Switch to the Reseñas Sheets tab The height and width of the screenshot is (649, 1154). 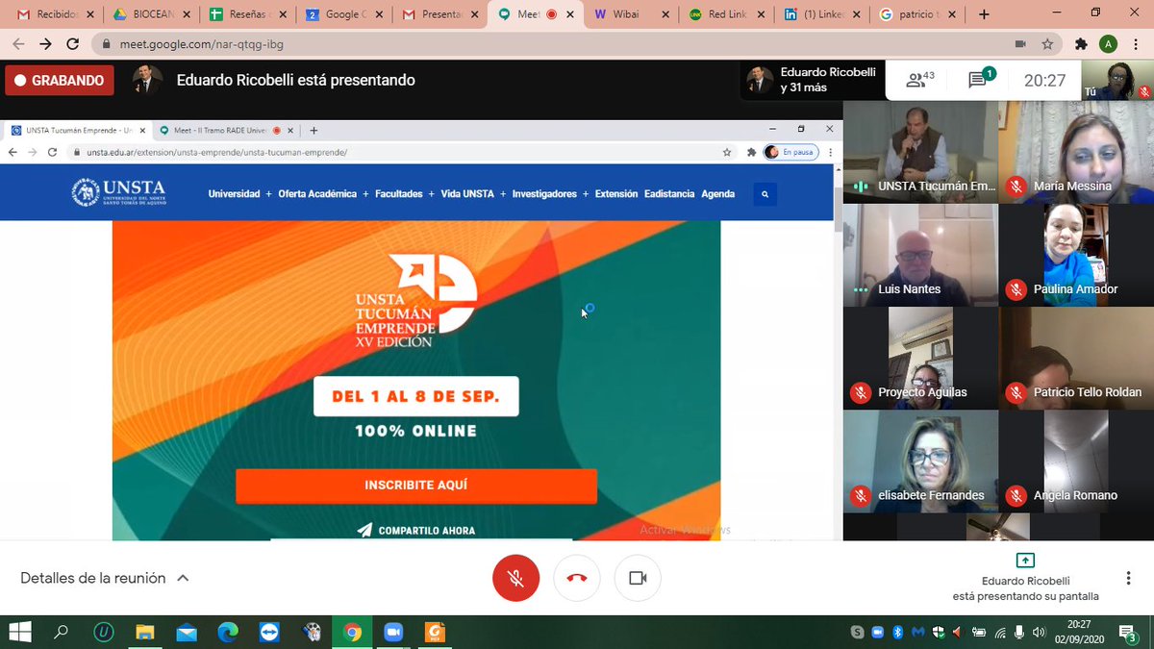pyautogui.click(x=246, y=14)
